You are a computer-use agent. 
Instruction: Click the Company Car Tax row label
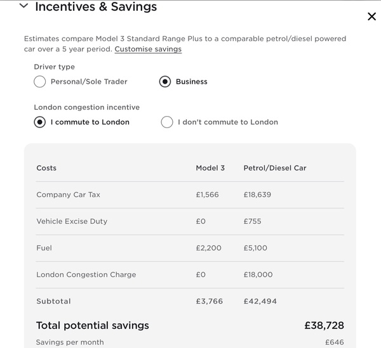(69, 195)
